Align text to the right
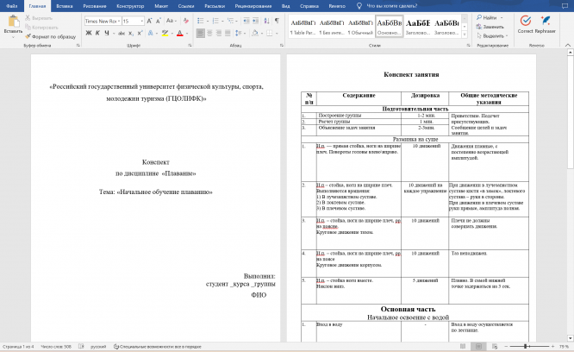The image size is (574, 352). (219, 33)
